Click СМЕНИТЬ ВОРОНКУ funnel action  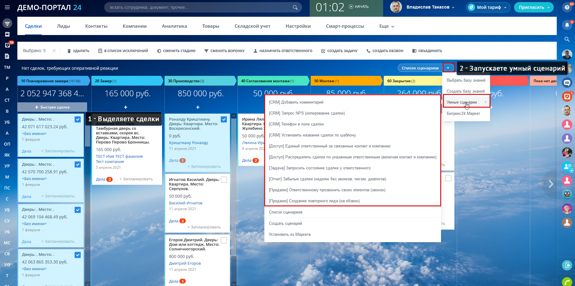224,51
